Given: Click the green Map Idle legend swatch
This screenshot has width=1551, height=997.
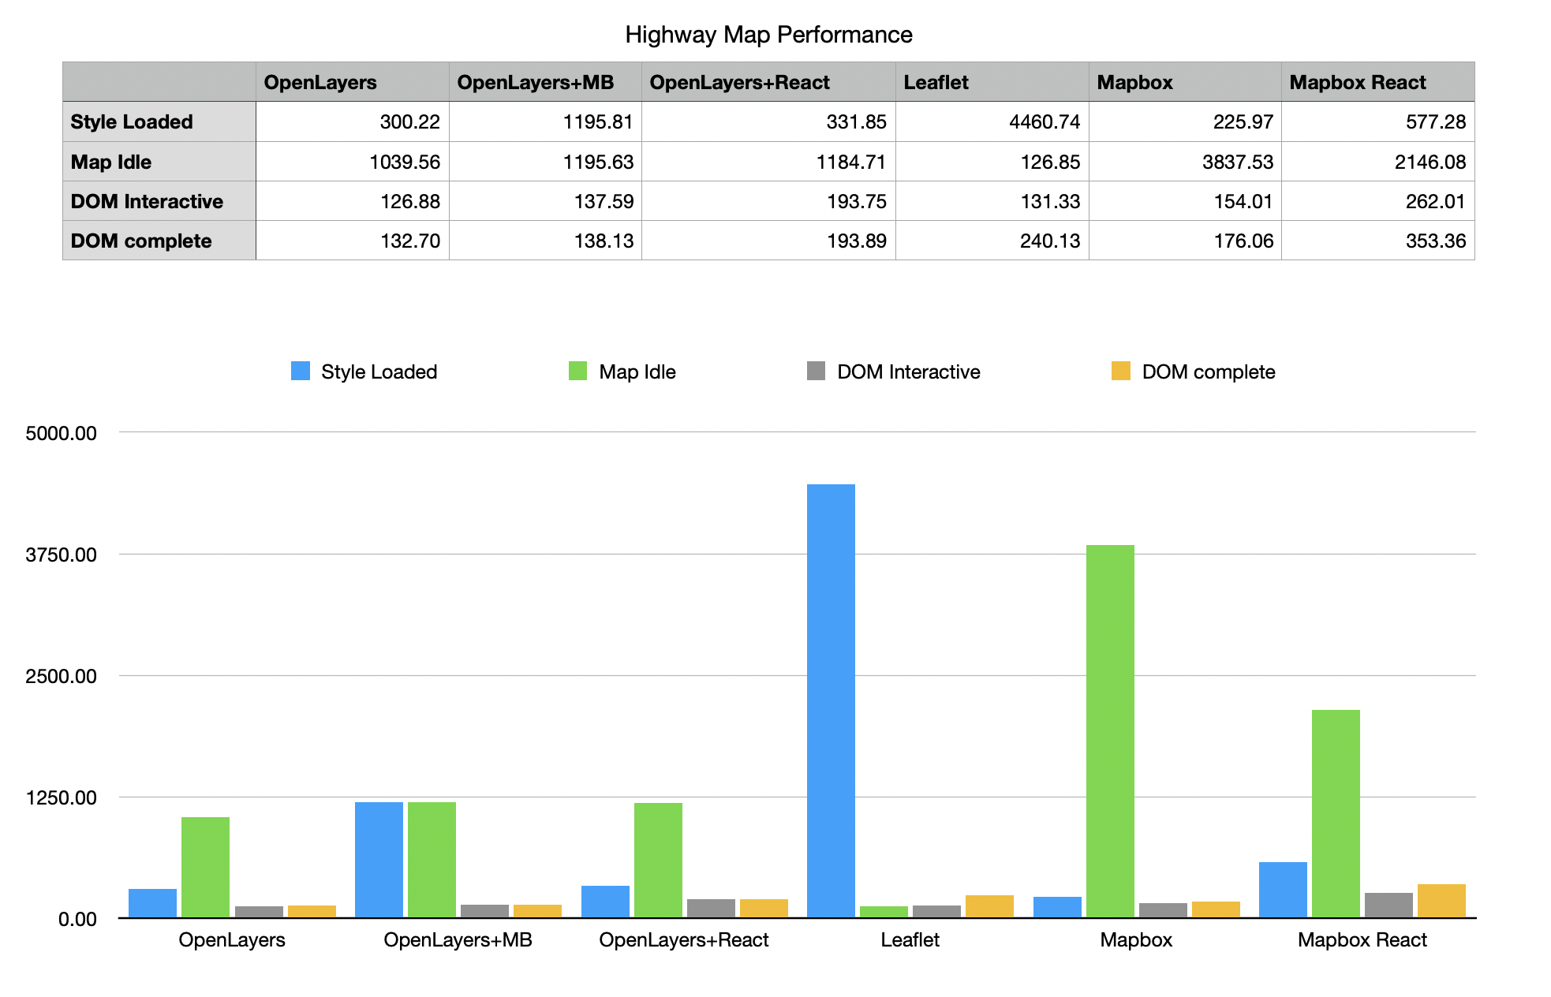Looking at the screenshot, I should [577, 371].
